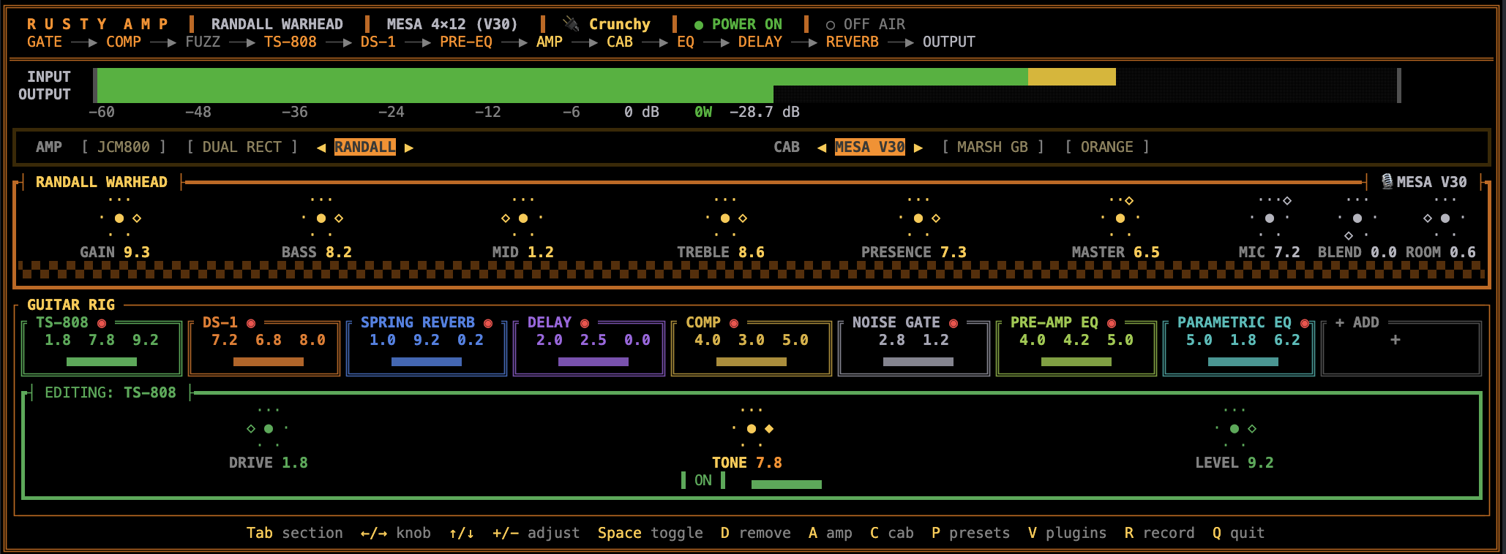Toggle the PRE-AMP EQ red indicator

[1112, 323]
